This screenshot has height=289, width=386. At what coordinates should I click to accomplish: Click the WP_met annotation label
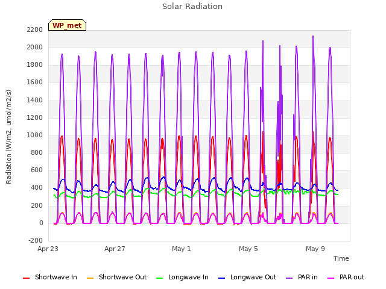67,25
